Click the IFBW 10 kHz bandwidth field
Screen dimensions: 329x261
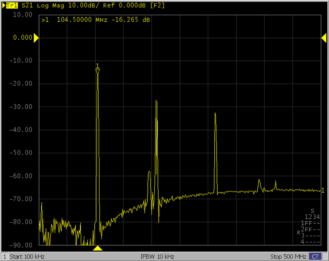pyautogui.click(x=157, y=256)
